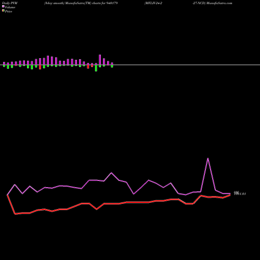
Task: Click the 1081.01 price value label
Action: pyautogui.click(x=240, y=194)
